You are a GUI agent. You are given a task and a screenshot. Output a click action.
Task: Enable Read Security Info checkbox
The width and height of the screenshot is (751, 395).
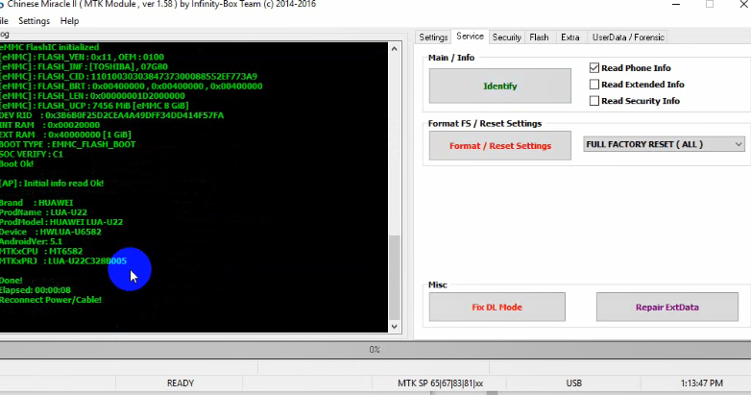[x=594, y=101]
